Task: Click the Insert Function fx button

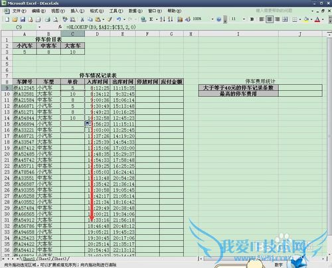Action: [x=60, y=27]
